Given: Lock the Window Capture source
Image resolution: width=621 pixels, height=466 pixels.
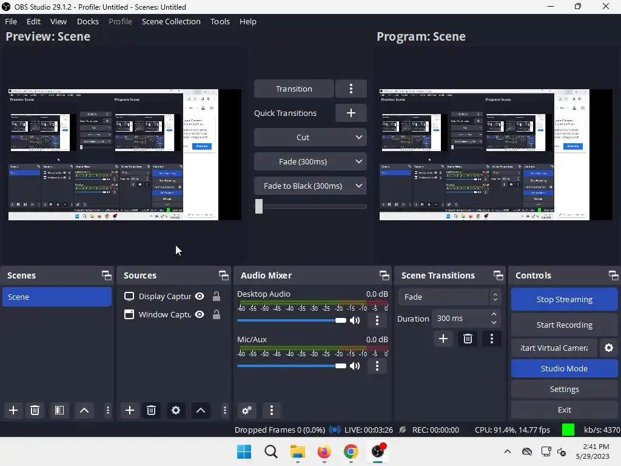Looking at the screenshot, I should (217, 315).
